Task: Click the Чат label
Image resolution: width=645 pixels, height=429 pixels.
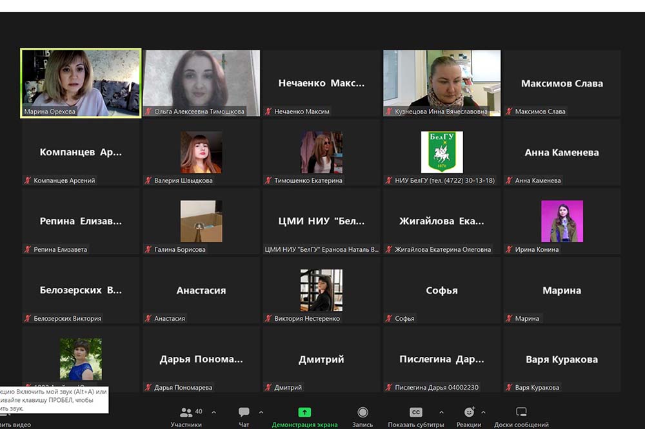Action: click(x=244, y=424)
